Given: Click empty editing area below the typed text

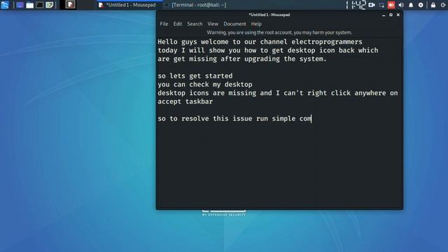Looking at the screenshot, I should pos(279,166).
